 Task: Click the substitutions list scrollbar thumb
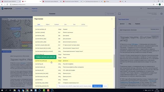[x=114, y=61]
